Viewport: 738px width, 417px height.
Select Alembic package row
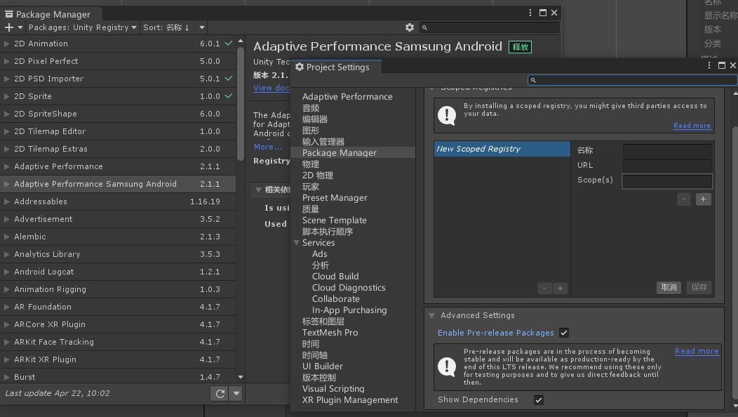click(118, 237)
